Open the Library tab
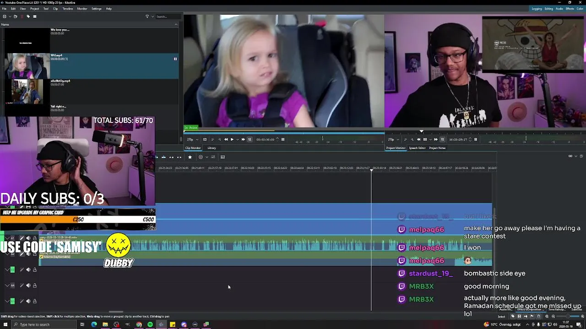Screen dimensions: 586x329 click(212, 148)
